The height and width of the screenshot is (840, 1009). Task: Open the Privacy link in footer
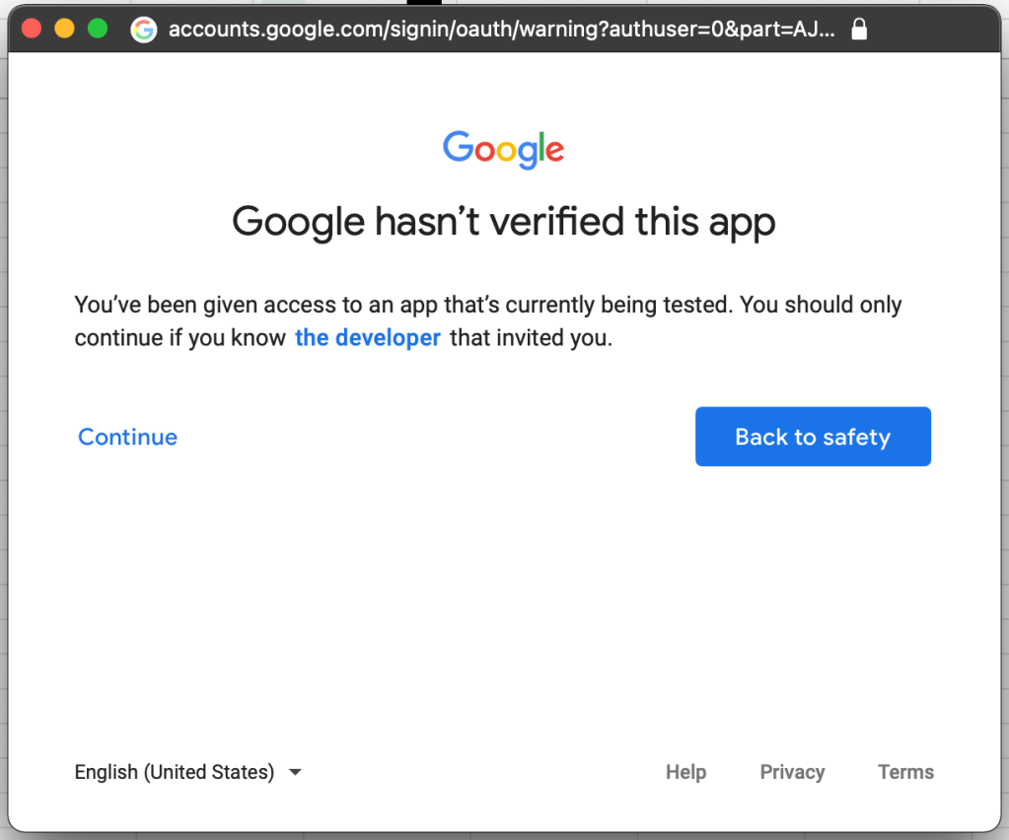pyautogui.click(x=792, y=772)
